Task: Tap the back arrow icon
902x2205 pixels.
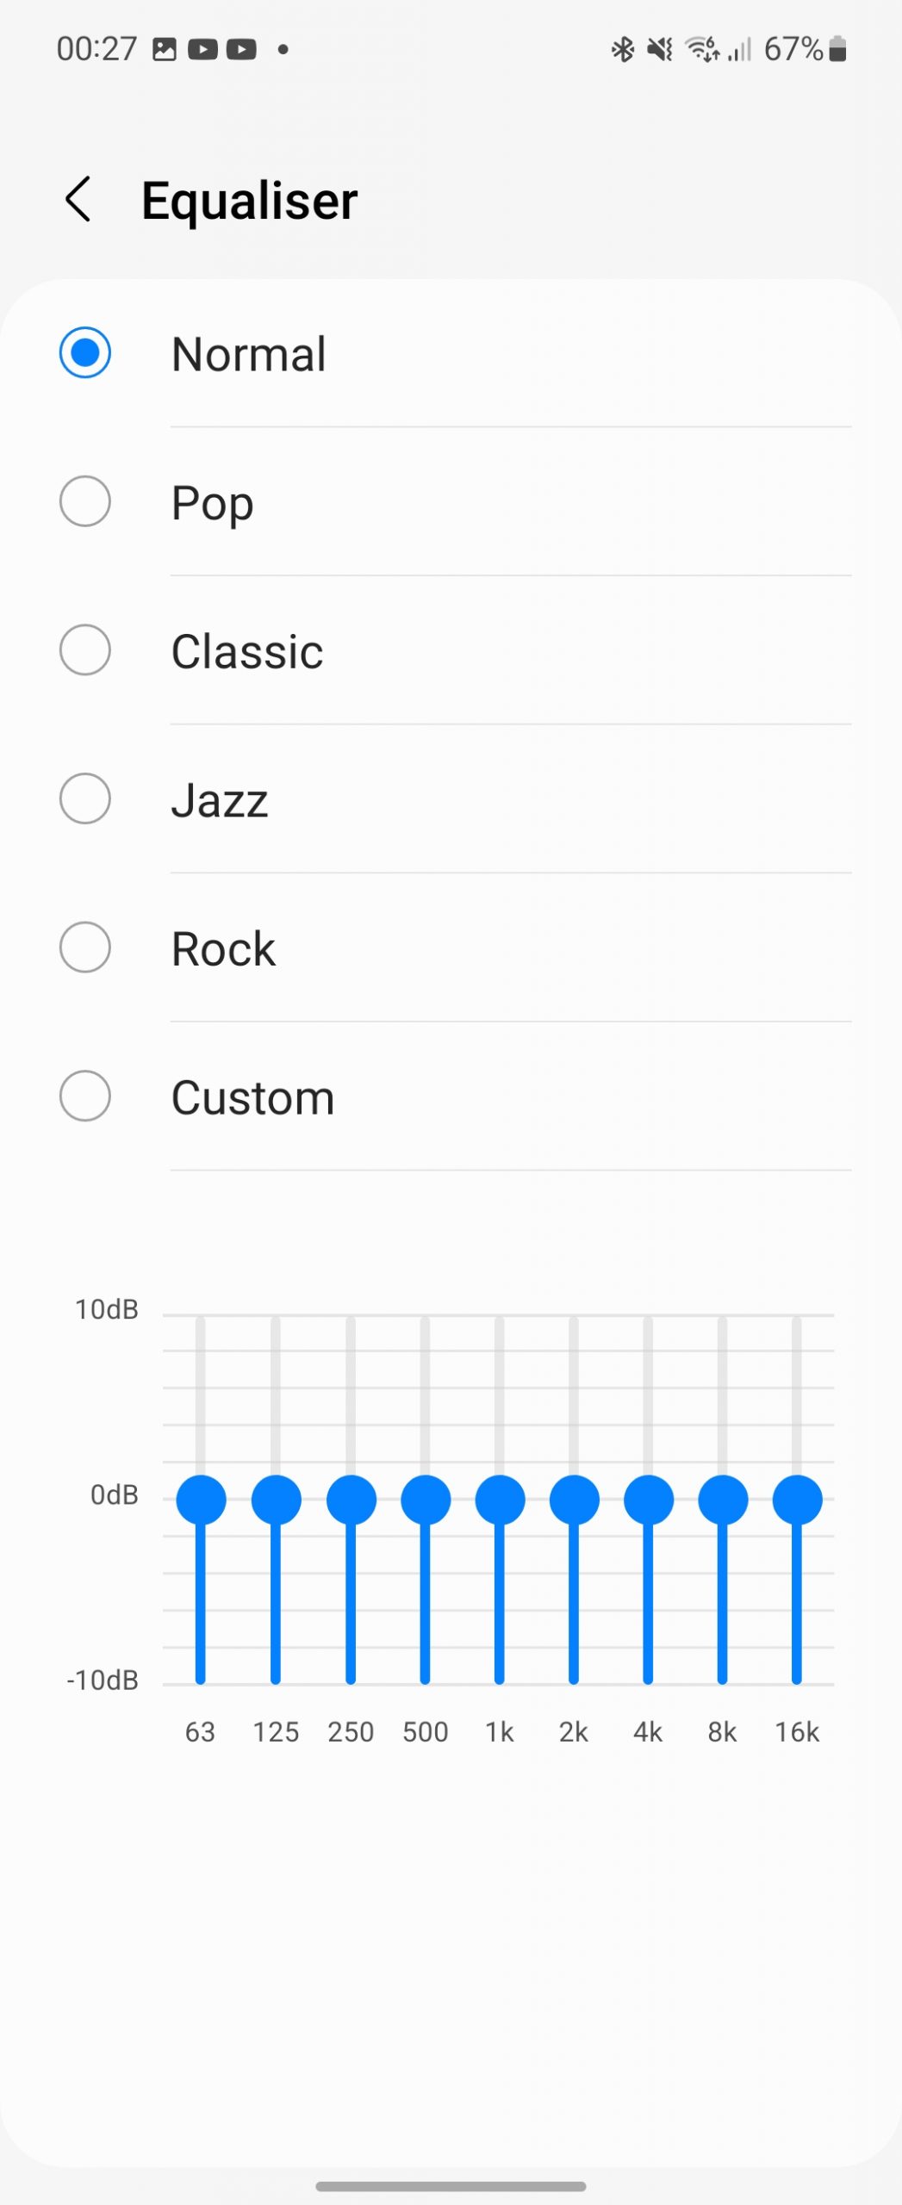Action: pos(78,200)
